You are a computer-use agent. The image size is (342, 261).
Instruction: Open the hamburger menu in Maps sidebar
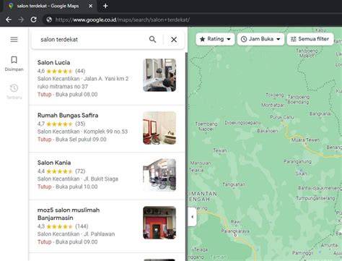click(14, 39)
